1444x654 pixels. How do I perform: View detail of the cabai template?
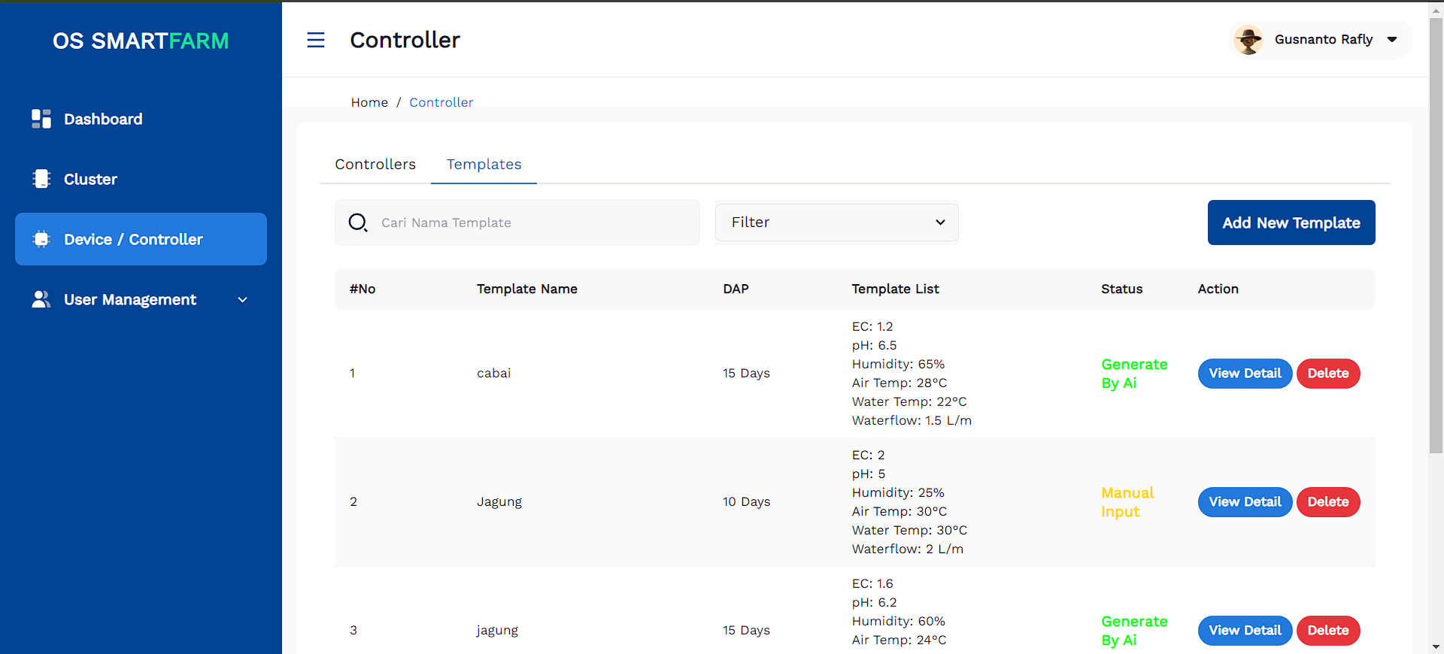tap(1245, 374)
